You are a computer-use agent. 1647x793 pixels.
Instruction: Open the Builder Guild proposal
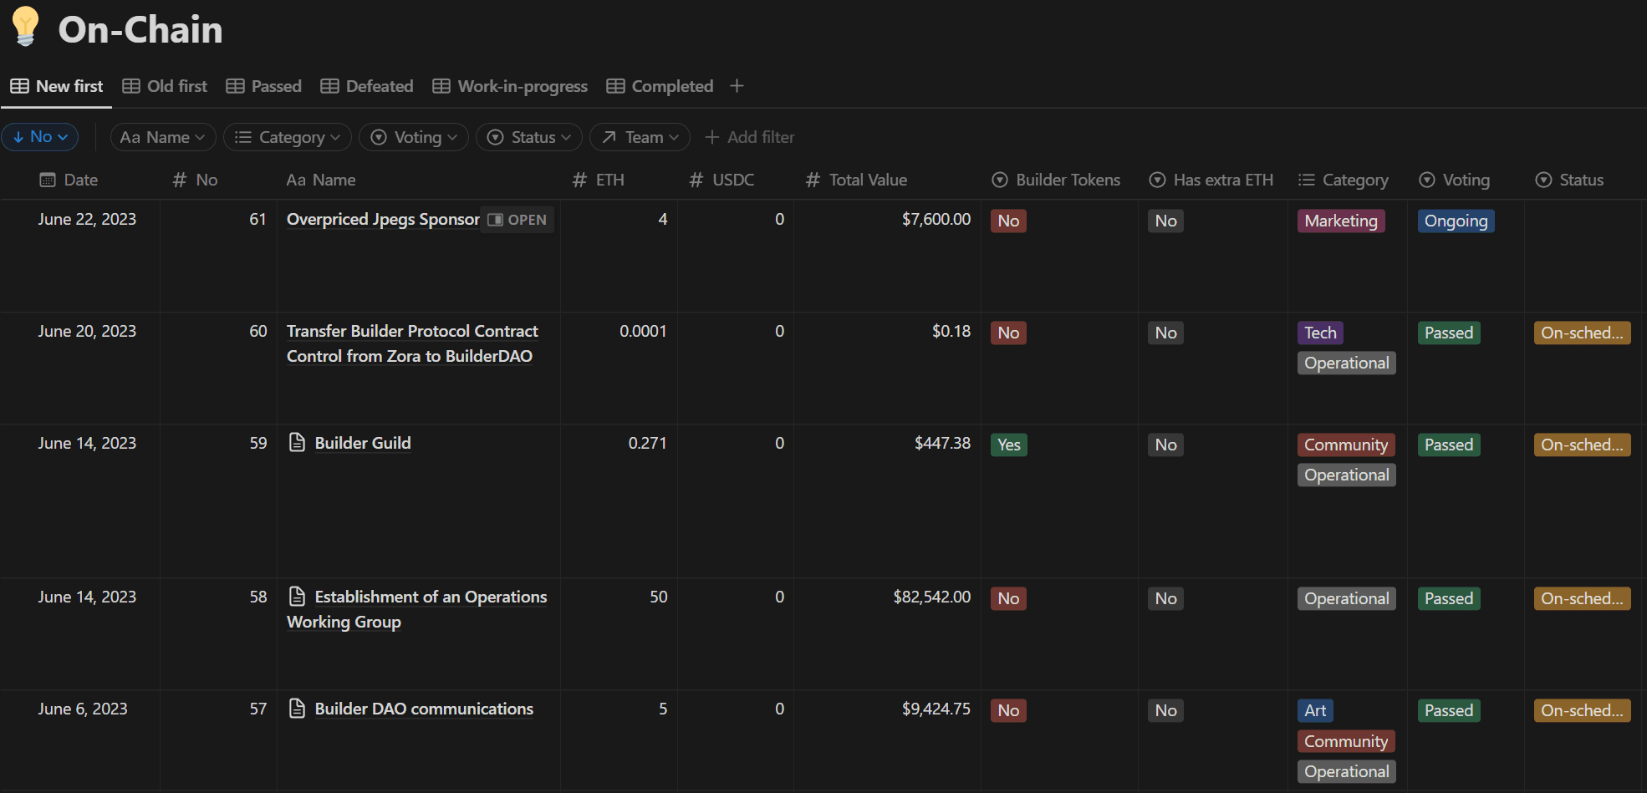pos(363,443)
